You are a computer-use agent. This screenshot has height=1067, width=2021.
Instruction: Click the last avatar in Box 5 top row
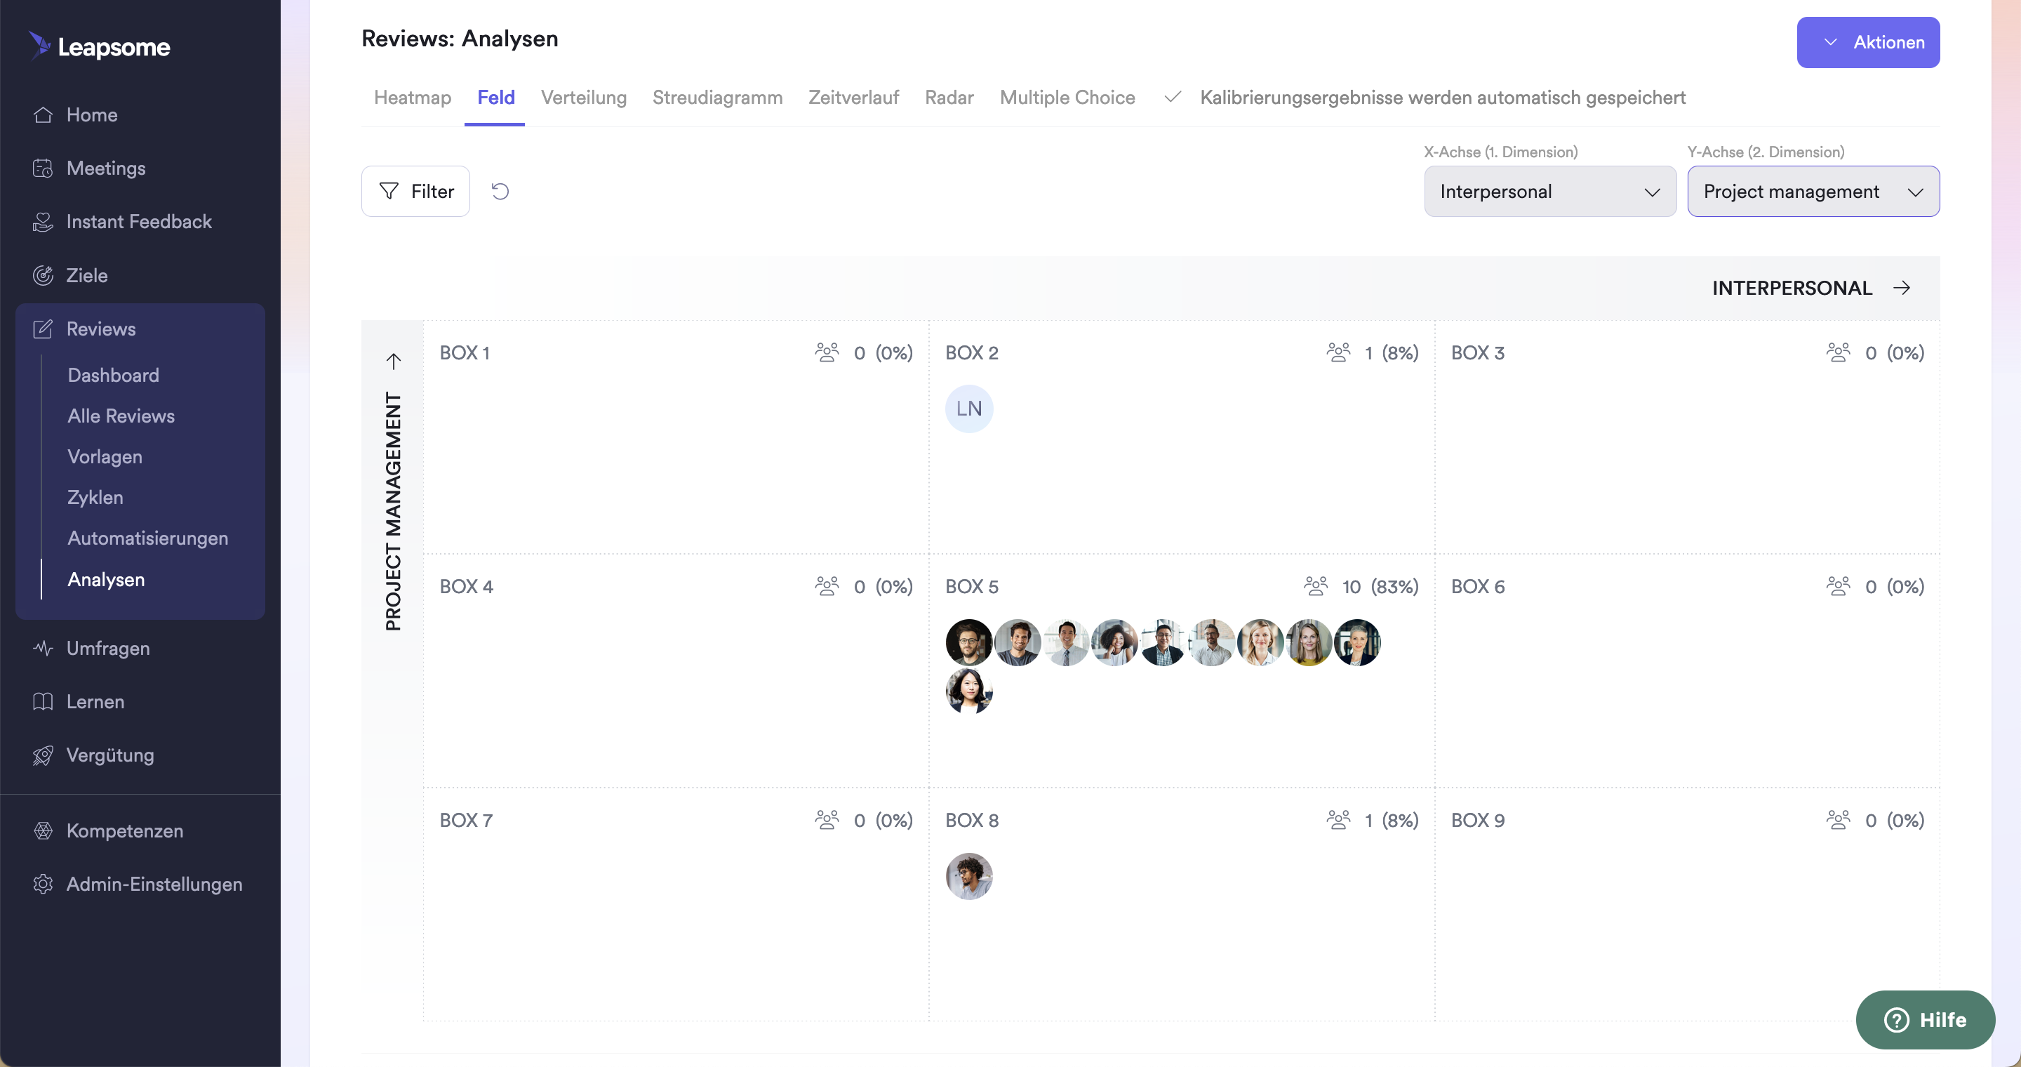pos(1356,642)
